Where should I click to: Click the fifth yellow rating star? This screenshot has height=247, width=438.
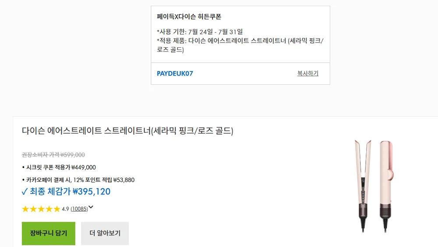(57, 209)
